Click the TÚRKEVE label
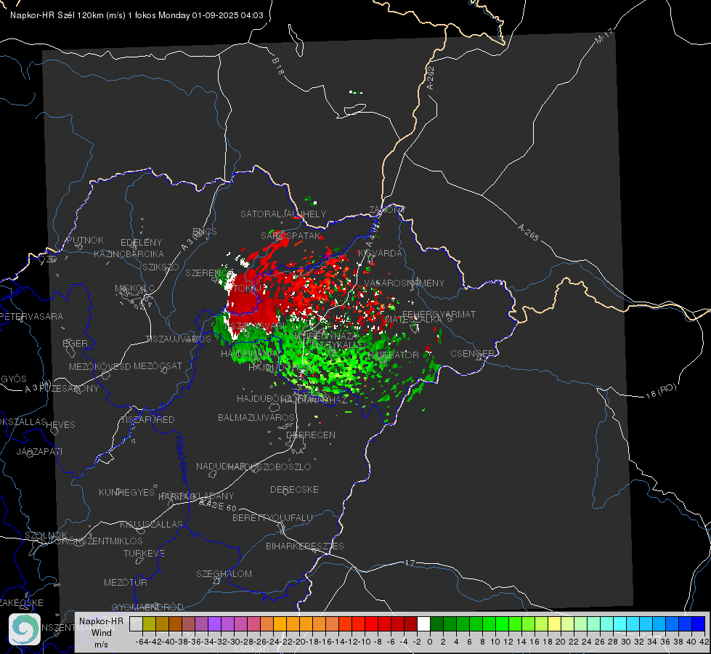 coord(144,553)
